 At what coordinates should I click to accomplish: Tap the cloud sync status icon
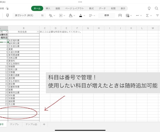[7, 8]
